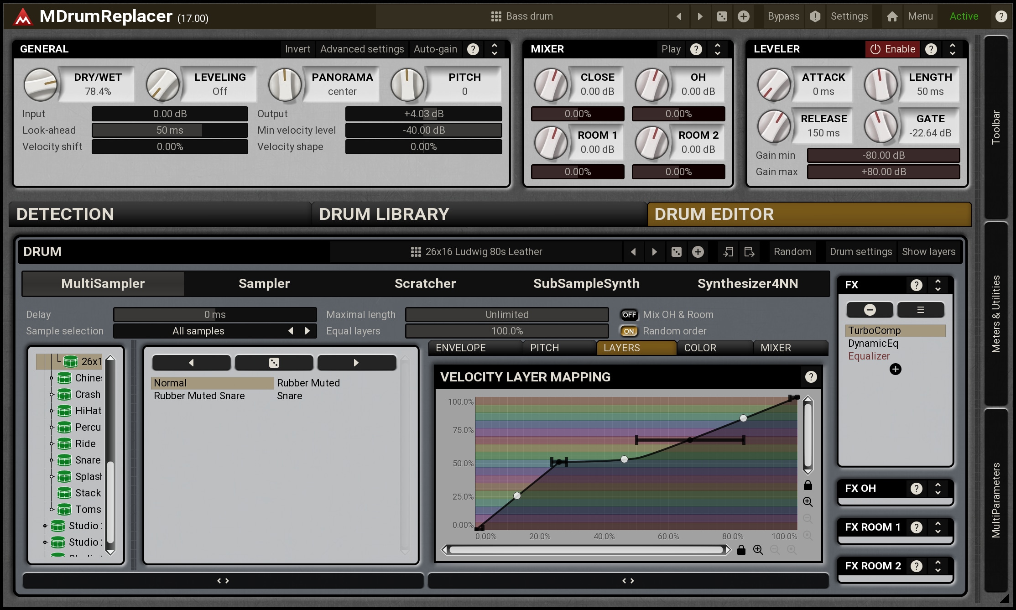Open the Velocity Layer Mapping help icon

811,377
